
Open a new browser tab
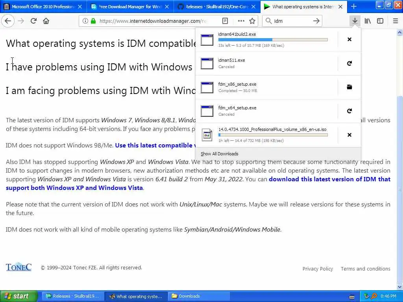(x=354, y=7)
